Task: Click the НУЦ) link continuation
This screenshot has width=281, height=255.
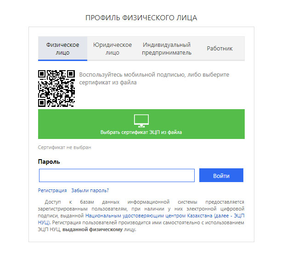Action: point(44,222)
